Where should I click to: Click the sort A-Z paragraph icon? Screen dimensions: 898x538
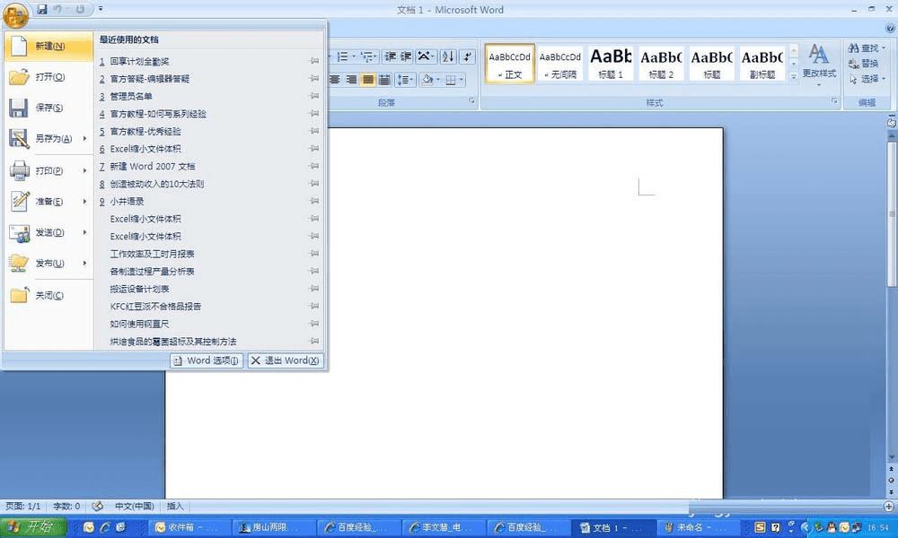click(x=448, y=56)
